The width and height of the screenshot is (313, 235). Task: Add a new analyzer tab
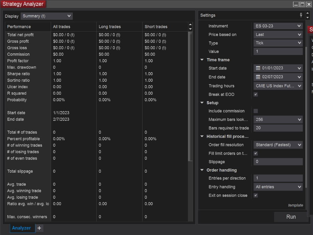tap(39, 228)
